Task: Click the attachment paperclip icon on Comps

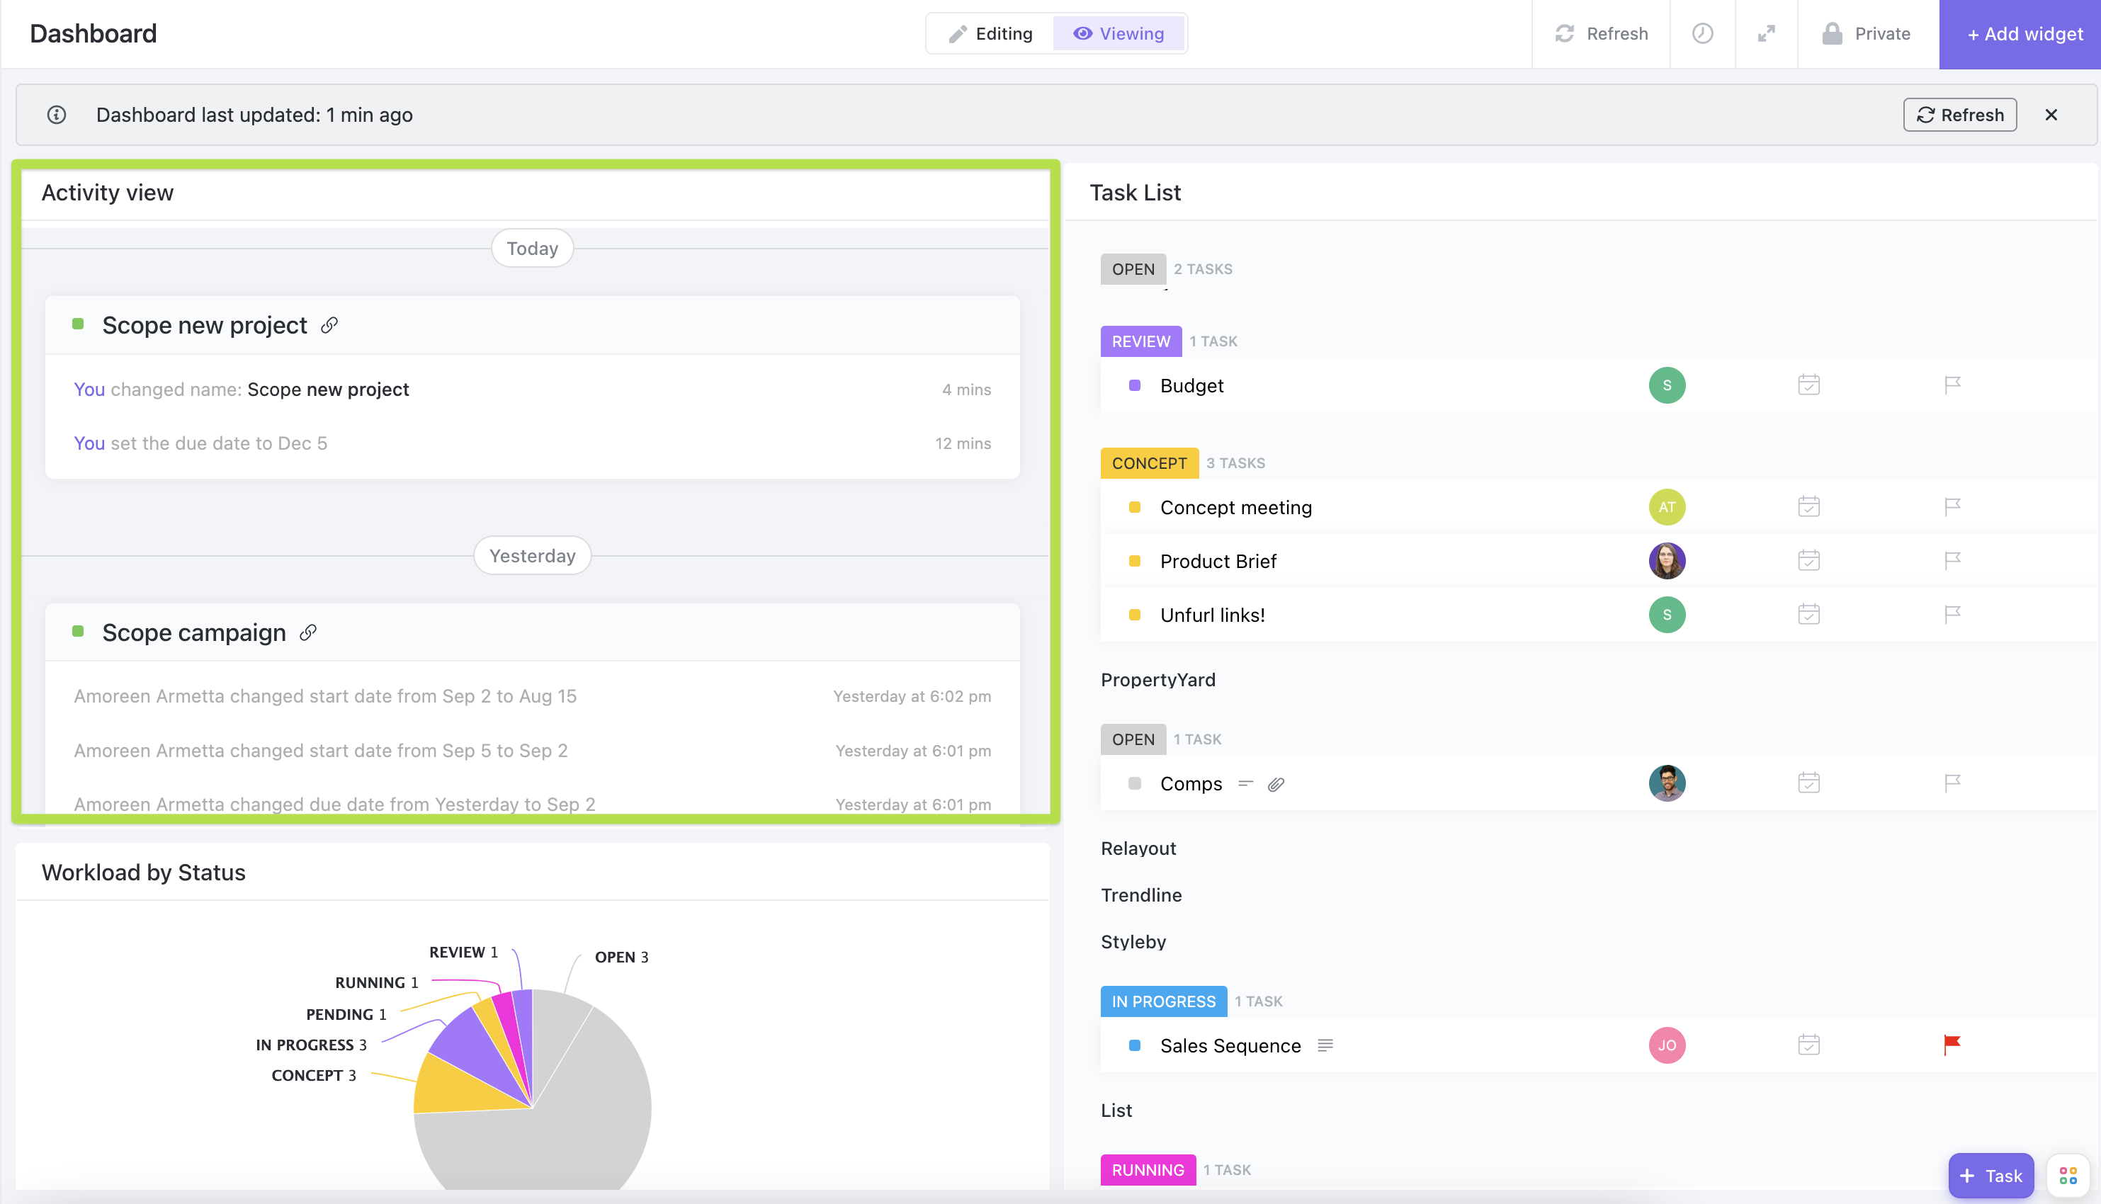Action: [x=1276, y=784]
